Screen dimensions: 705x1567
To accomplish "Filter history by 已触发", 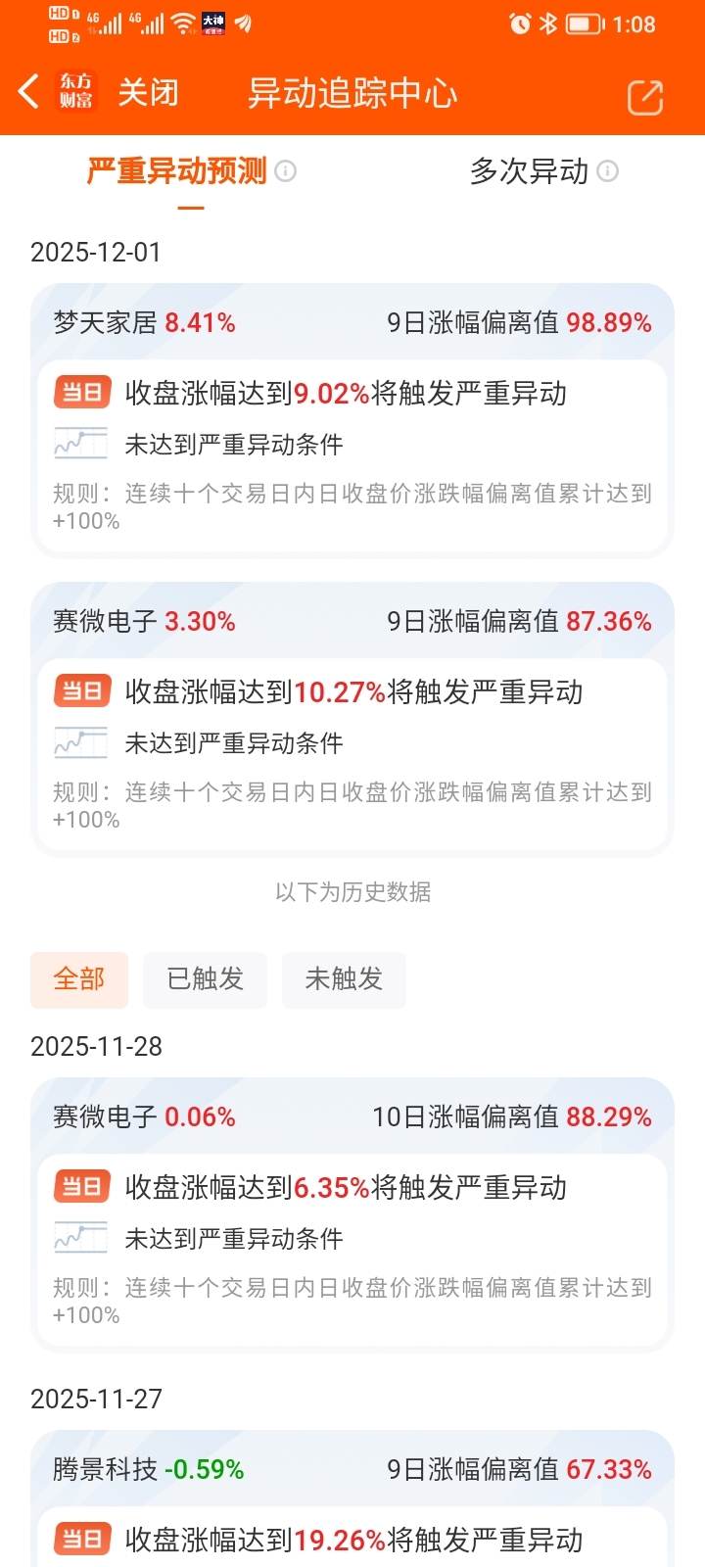I will (x=205, y=979).
